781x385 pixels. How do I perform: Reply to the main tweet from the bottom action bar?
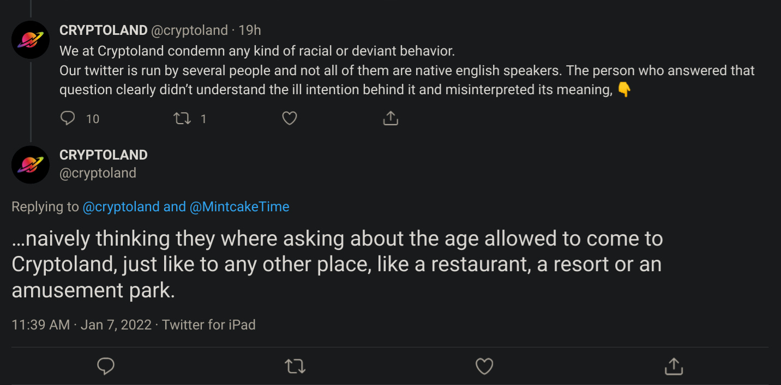click(106, 366)
